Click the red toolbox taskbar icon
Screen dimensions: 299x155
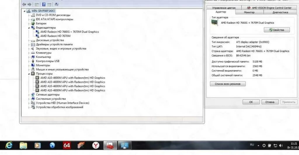[110, 145]
